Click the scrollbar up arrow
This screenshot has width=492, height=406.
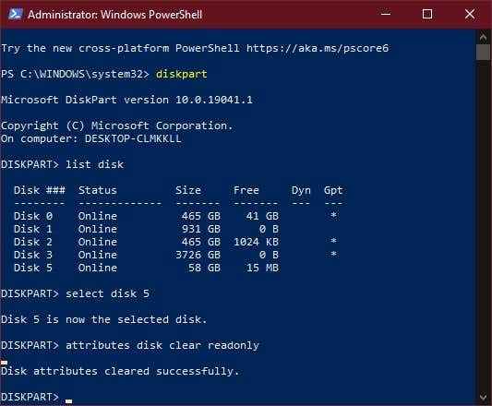pyautogui.click(x=483, y=37)
